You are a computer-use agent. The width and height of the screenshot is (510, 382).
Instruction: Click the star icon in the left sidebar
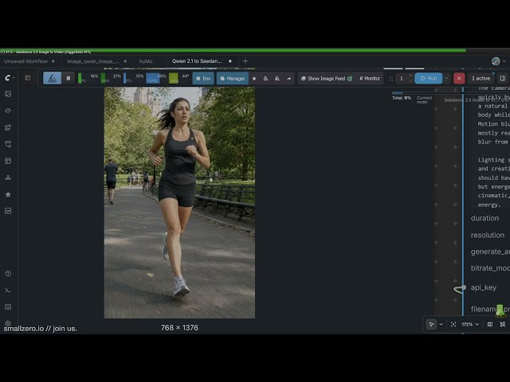[8, 194]
